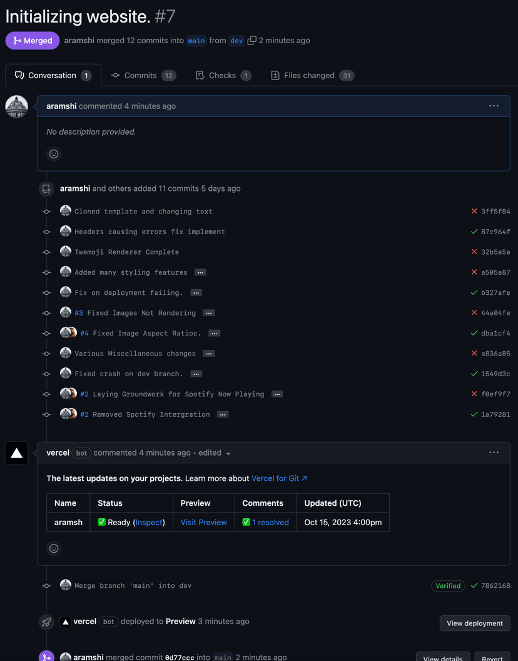The height and width of the screenshot is (661, 518).
Task: Copy the dev branch name icon
Action: (x=252, y=41)
